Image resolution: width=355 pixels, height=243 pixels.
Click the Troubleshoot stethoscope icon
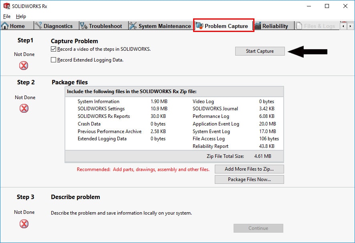click(x=84, y=26)
